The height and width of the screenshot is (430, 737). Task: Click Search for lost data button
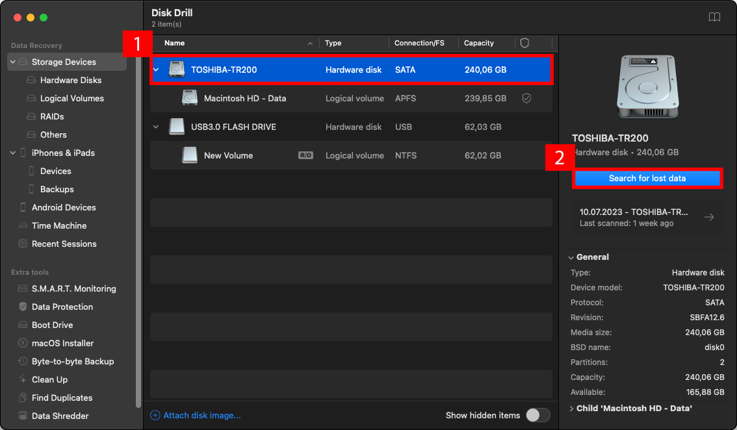(x=647, y=178)
